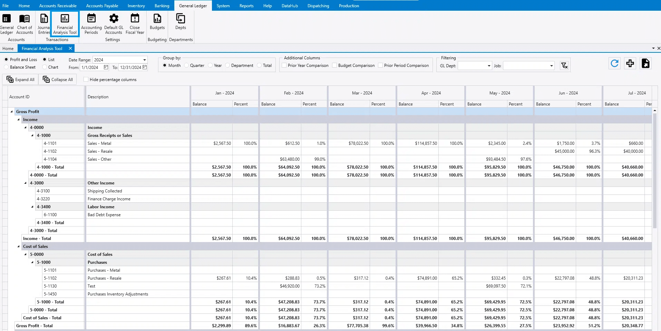
Task: Collapse the Cost of Sales tree section
Action: (x=19, y=247)
